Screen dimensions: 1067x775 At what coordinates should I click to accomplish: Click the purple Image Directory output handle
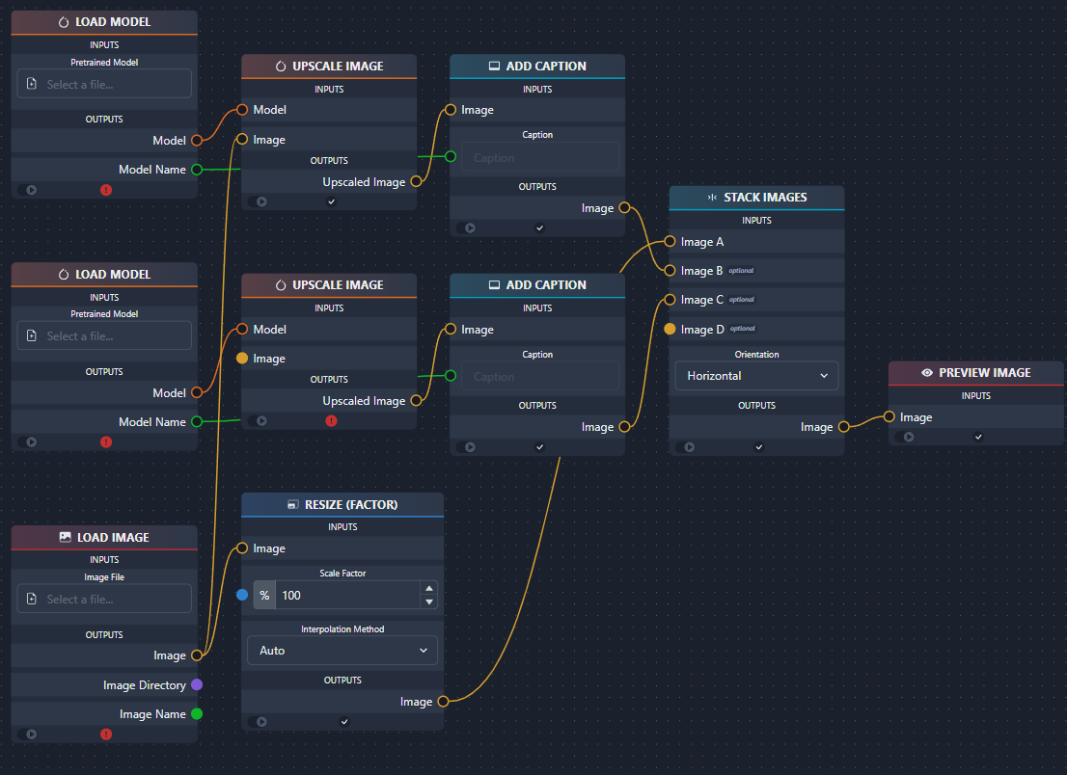pos(197,685)
